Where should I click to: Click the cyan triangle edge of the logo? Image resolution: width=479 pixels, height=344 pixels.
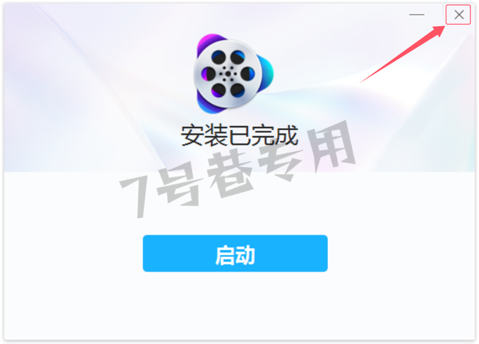coord(267,73)
